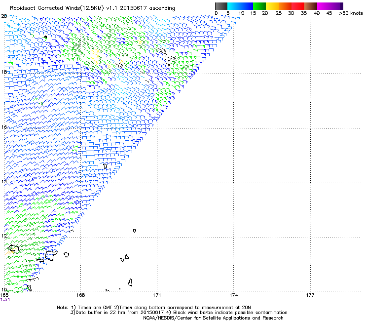The height and width of the screenshot is (321, 365).
Task: Click the atoll outline near 11.5N 165E
Action: coord(13,248)
